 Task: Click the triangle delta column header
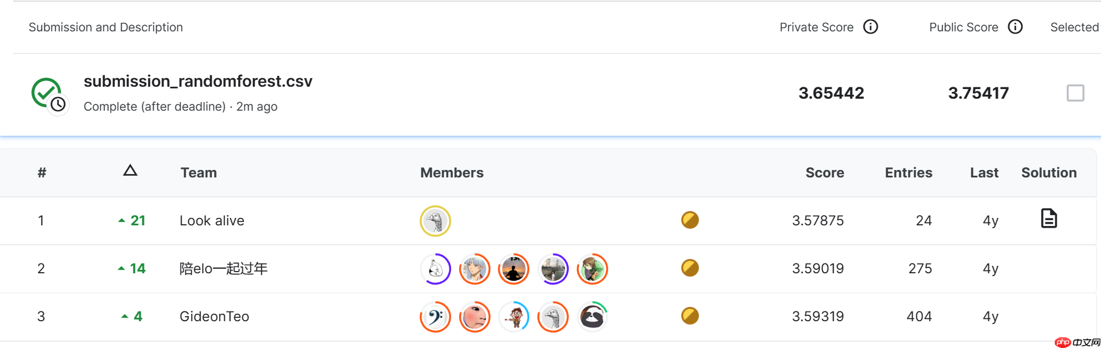(130, 171)
